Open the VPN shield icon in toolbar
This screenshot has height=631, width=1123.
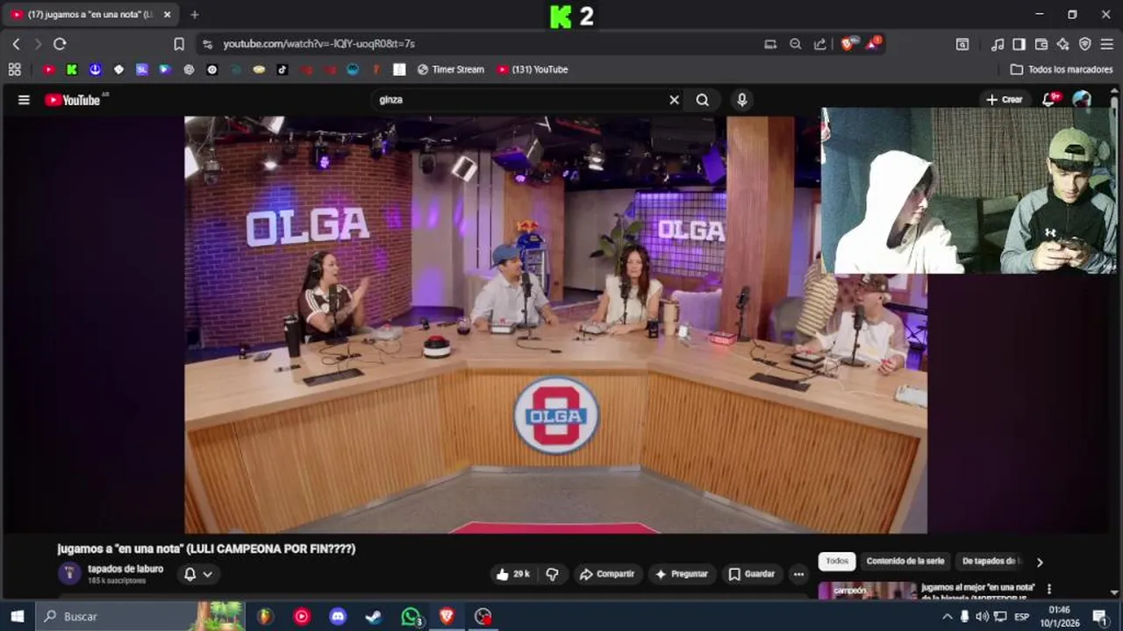coord(1084,44)
